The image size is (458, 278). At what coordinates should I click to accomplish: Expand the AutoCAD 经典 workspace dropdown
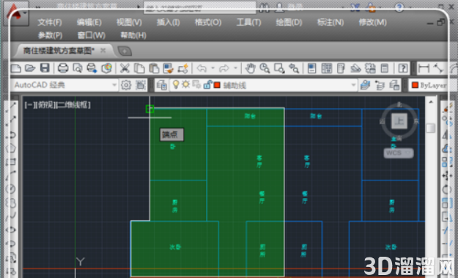pos(114,85)
